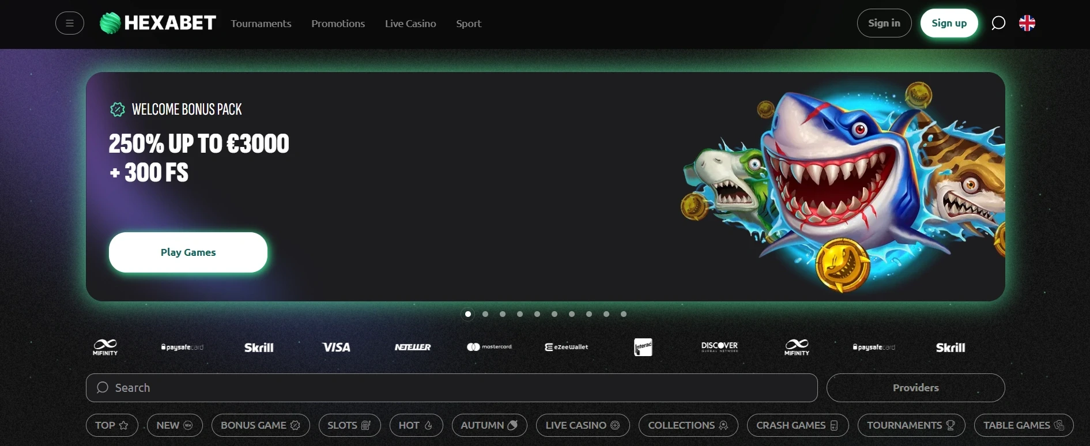Click the second paysafecard logo
The width and height of the screenshot is (1090, 446).
coord(874,347)
